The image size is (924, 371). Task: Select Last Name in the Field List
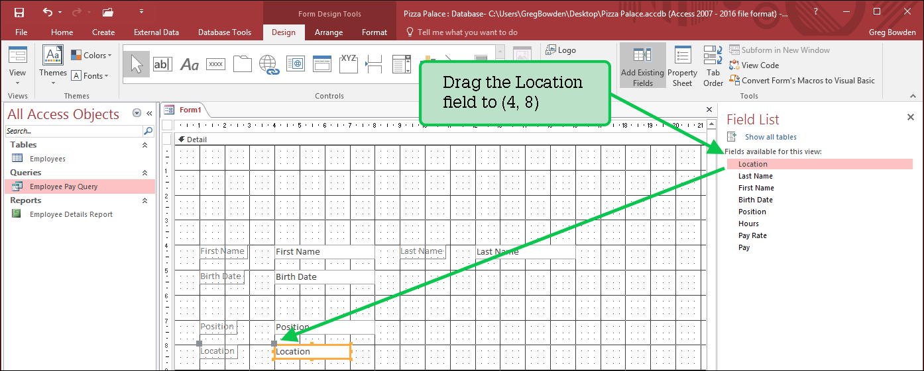[x=756, y=176]
